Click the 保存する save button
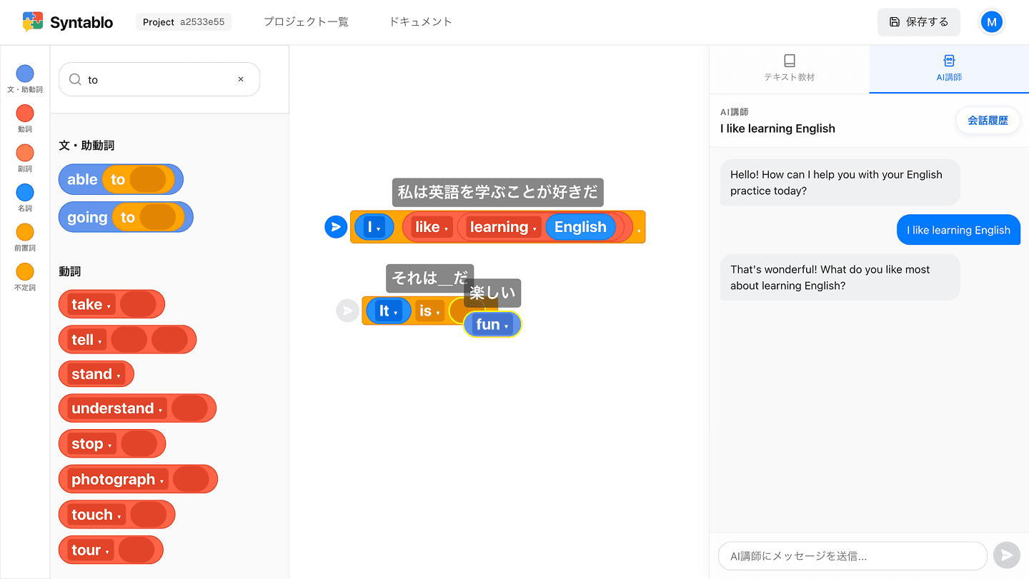The width and height of the screenshot is (1029, 579). click(x=919, y=22)
